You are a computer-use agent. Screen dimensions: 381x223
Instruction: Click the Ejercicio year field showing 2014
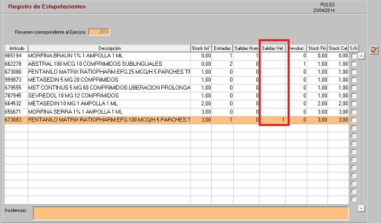tap(99, 32)
